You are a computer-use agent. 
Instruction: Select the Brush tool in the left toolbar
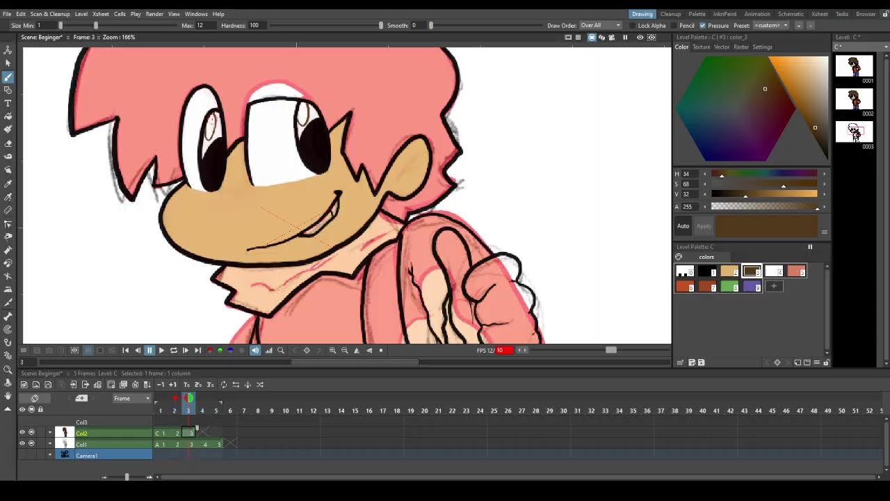click(8, 77)
